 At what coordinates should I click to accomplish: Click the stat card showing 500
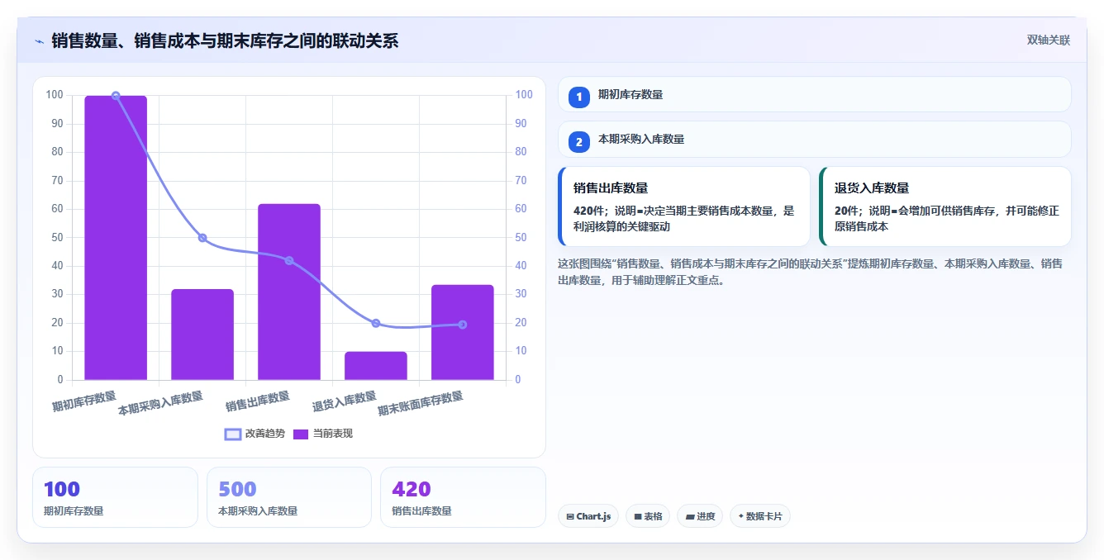(289, 497)
